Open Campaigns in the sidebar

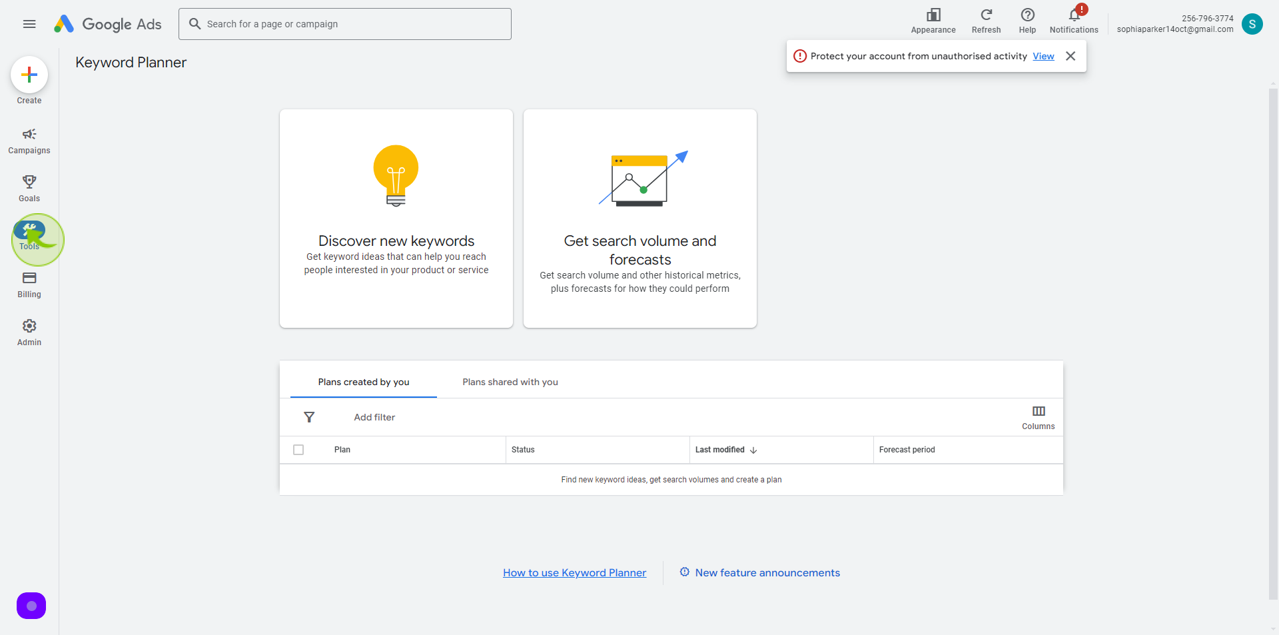29,141
